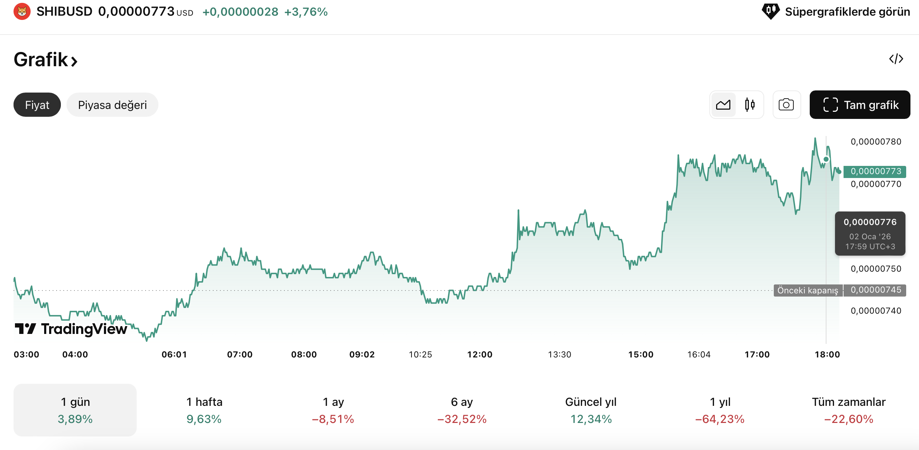The image size is (919, 450).
Task: Click the Shiba Inu coin logo
Action: point(22,11)
